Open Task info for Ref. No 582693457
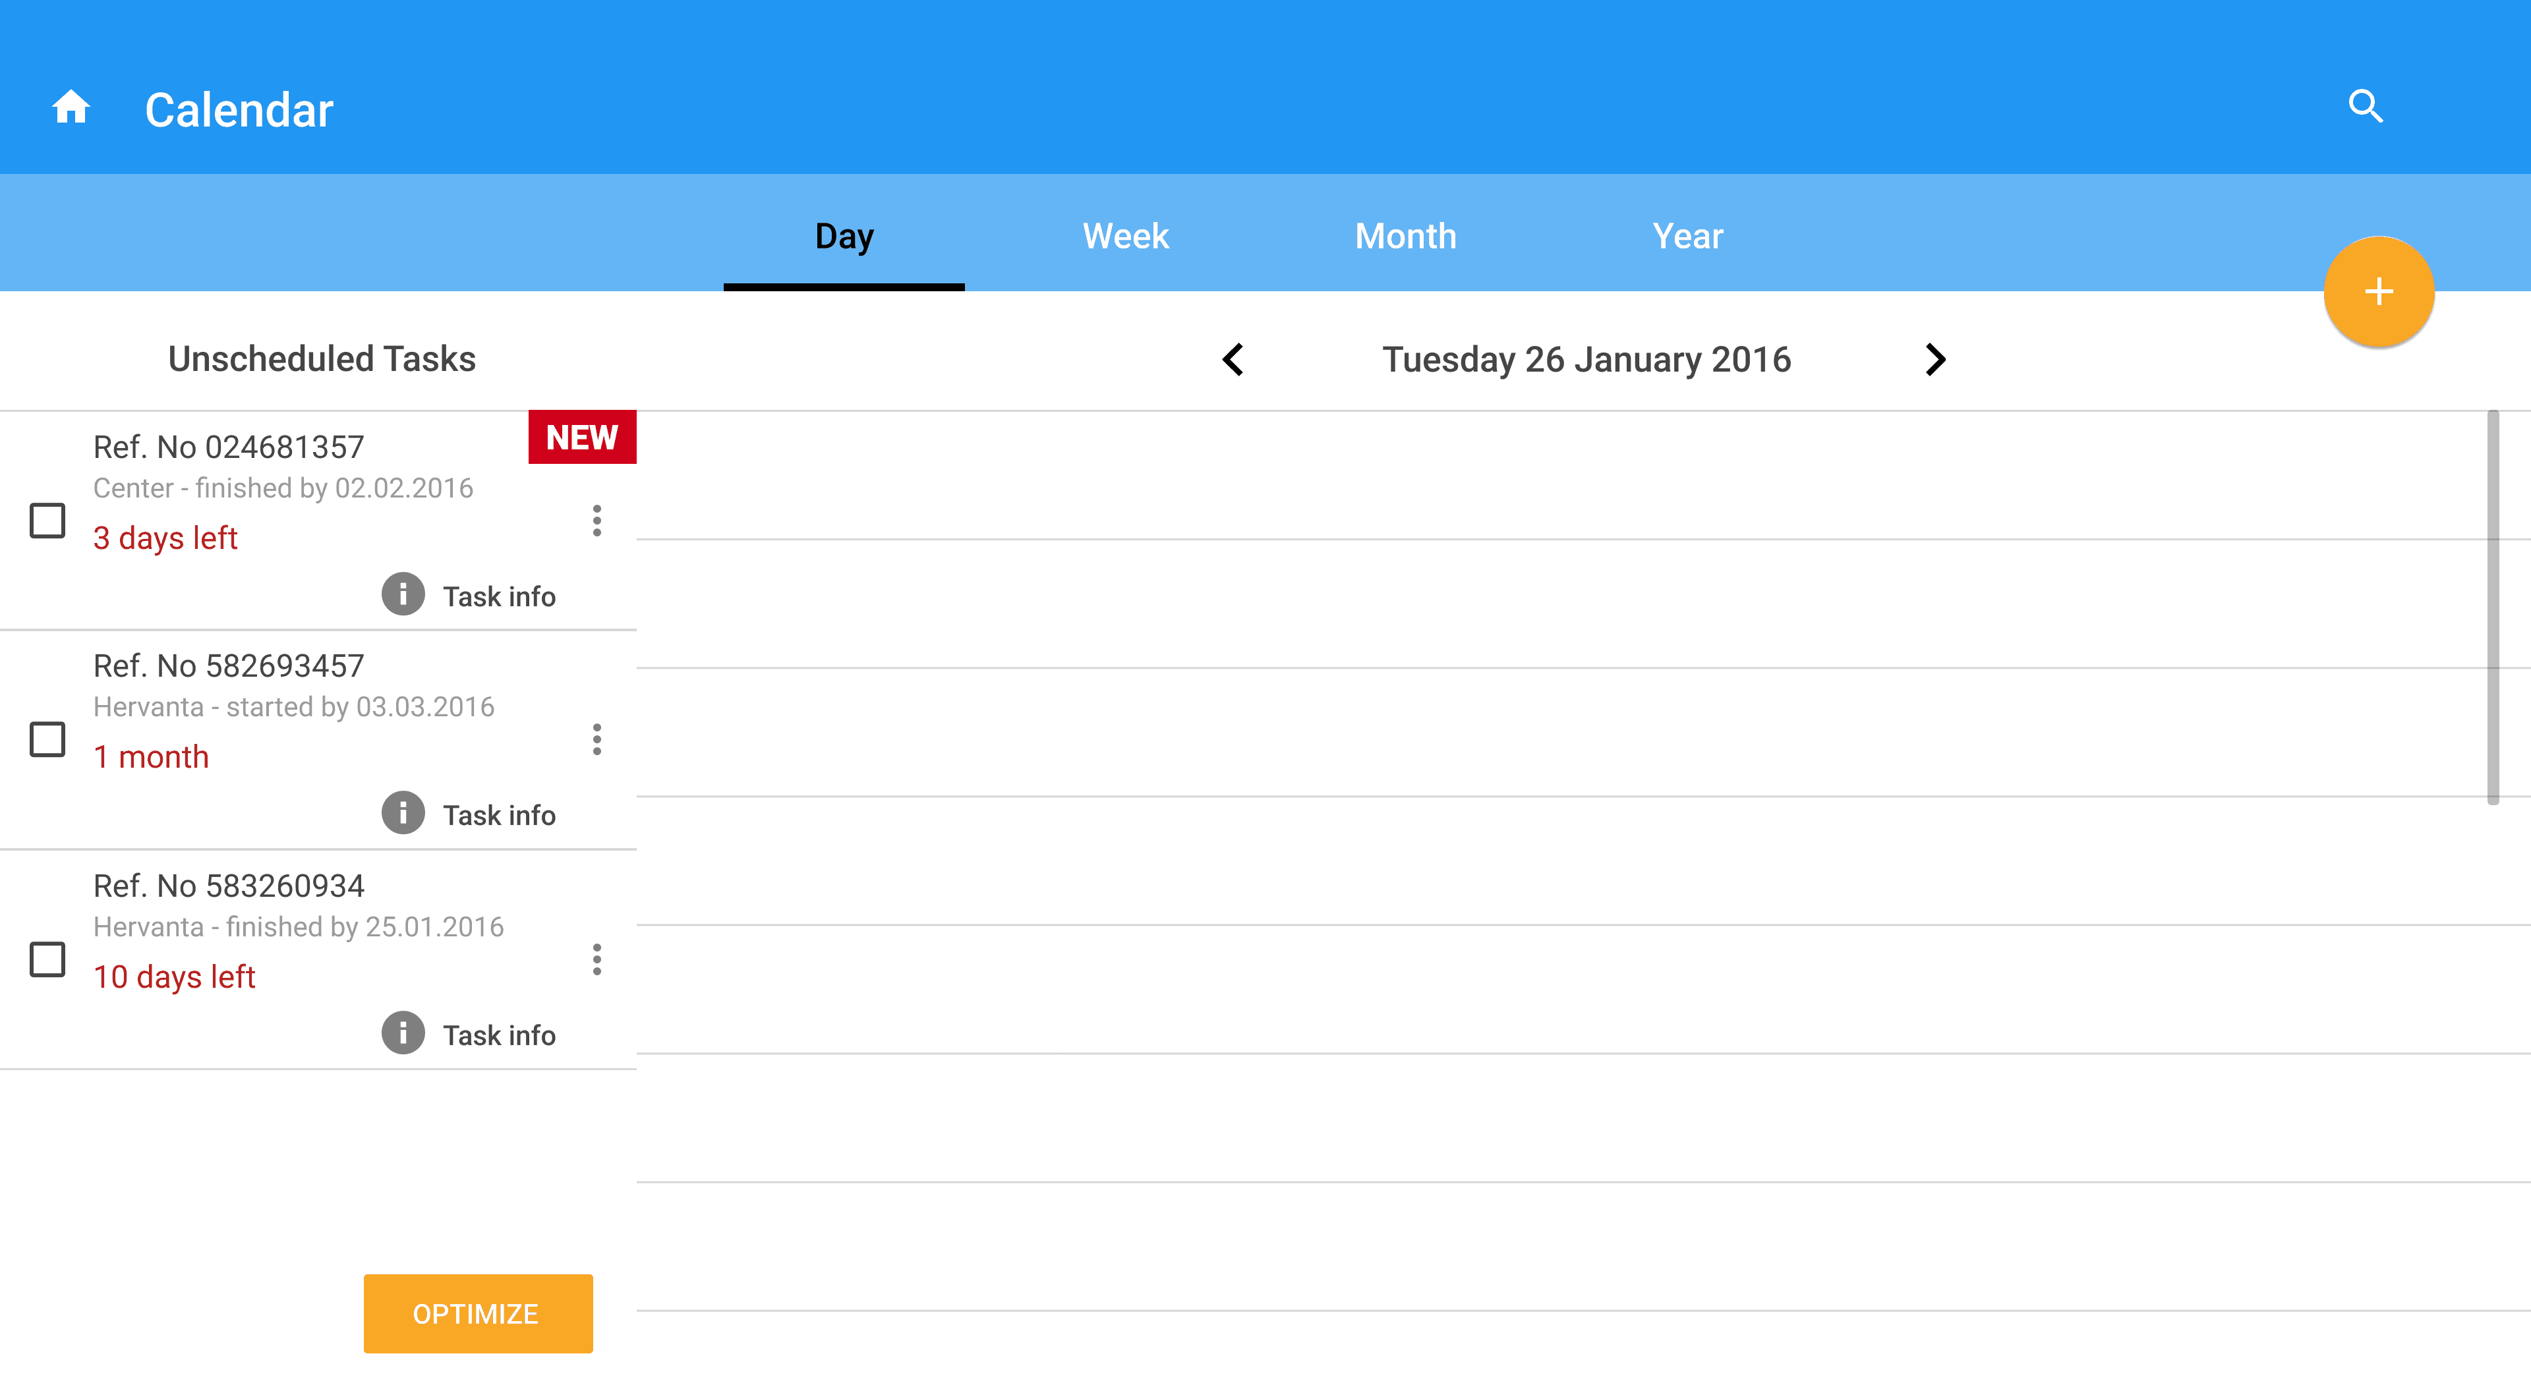Screen dimensions: 2531x1389 click(x=470, y=814)
